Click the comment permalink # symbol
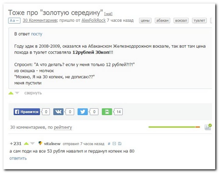The height and width of the screenshot is (173, 219). point(109,144)
